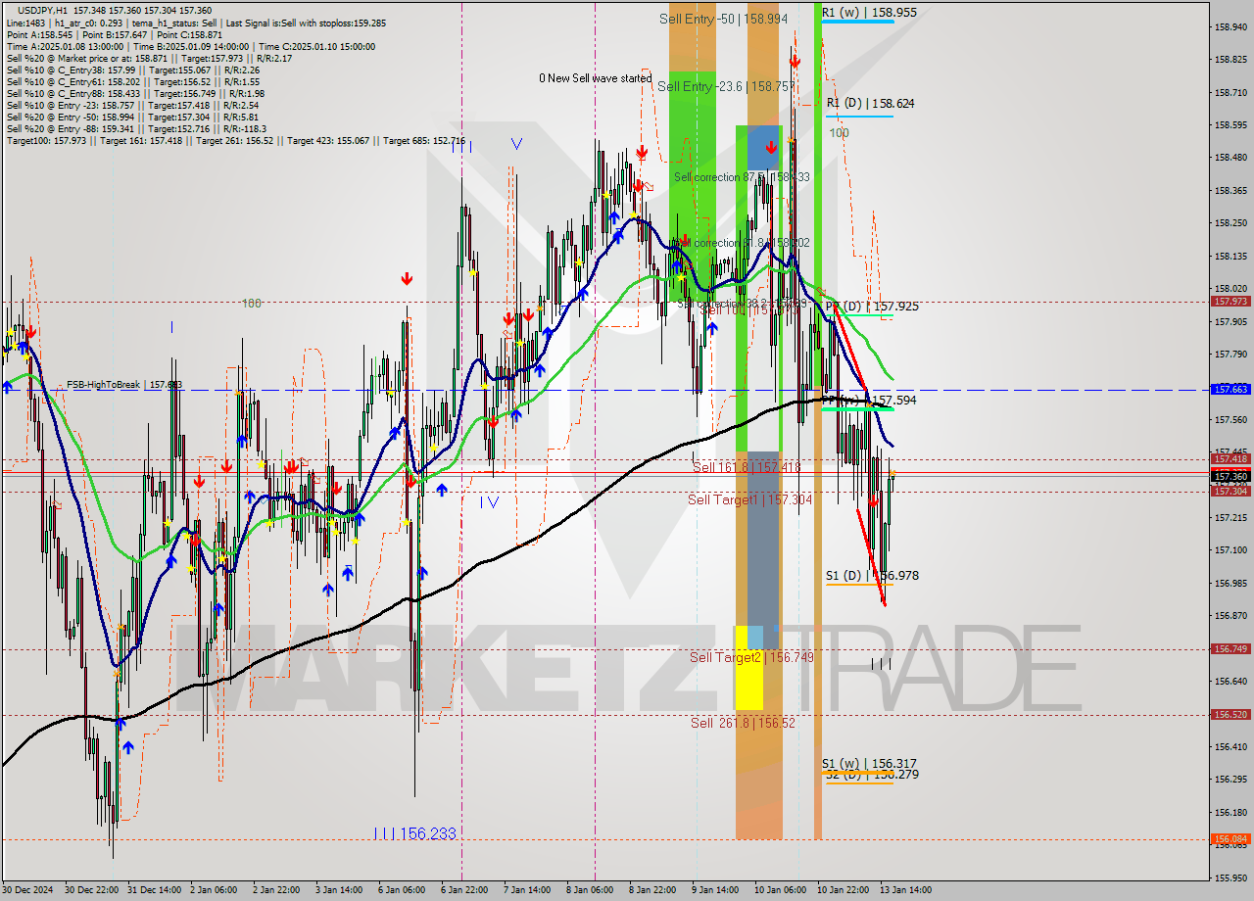Click the 156.870 price scale value
This screenshot has width=1254, height=901.
pos(1230,615)
